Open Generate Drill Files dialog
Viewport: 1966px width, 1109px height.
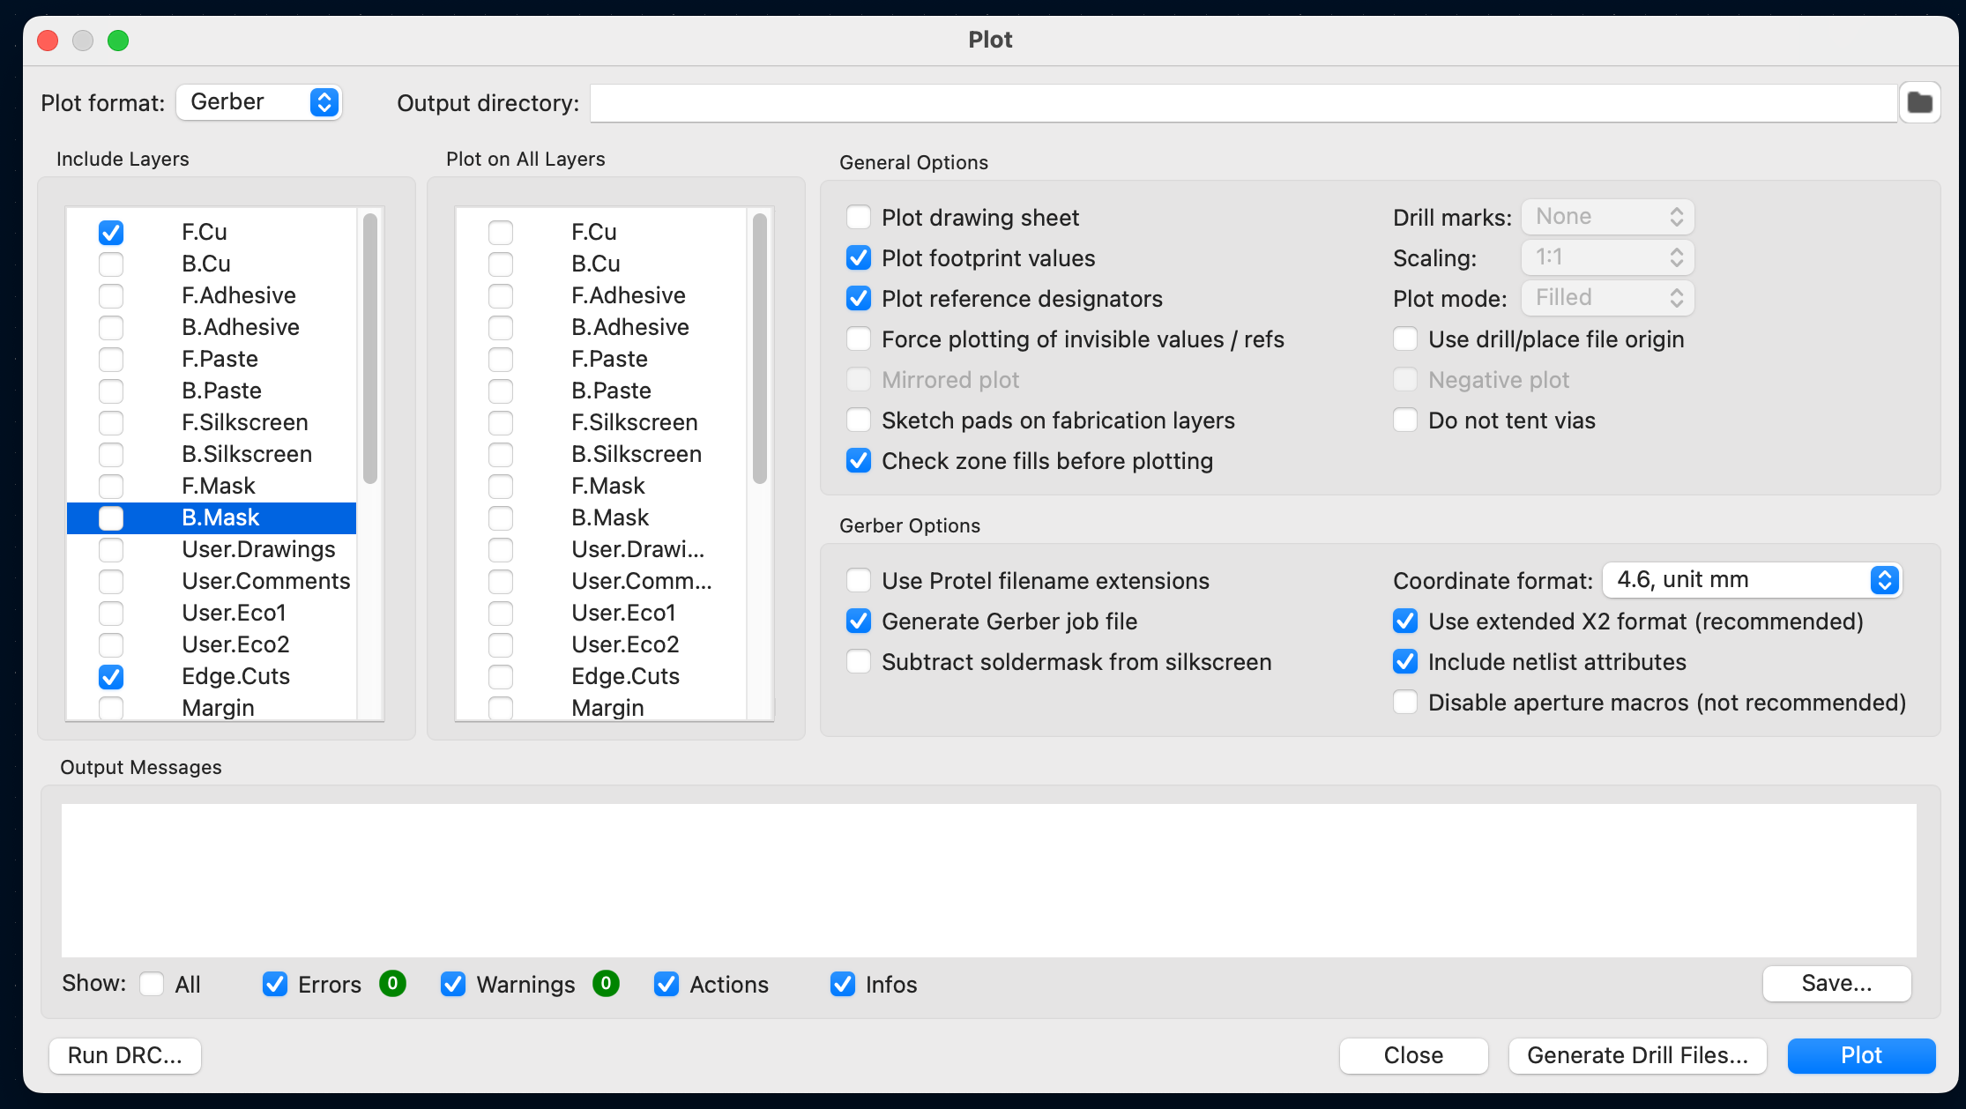point(1637,1055)
